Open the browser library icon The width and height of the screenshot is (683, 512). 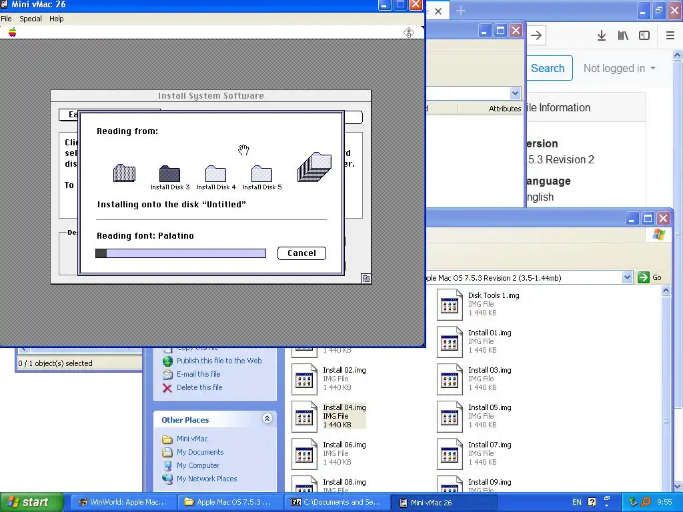pyautogui.click(x=623, y=35)
